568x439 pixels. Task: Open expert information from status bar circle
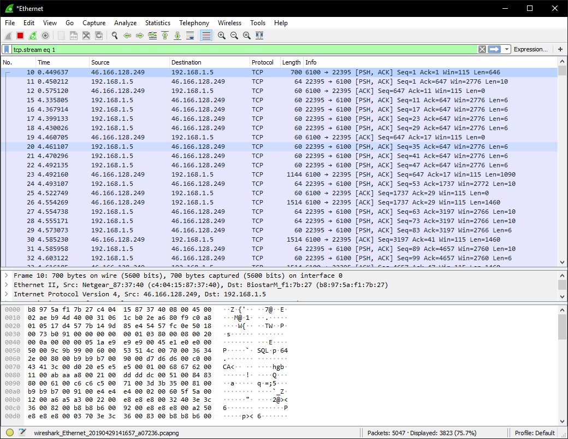(x=10, y=432)
